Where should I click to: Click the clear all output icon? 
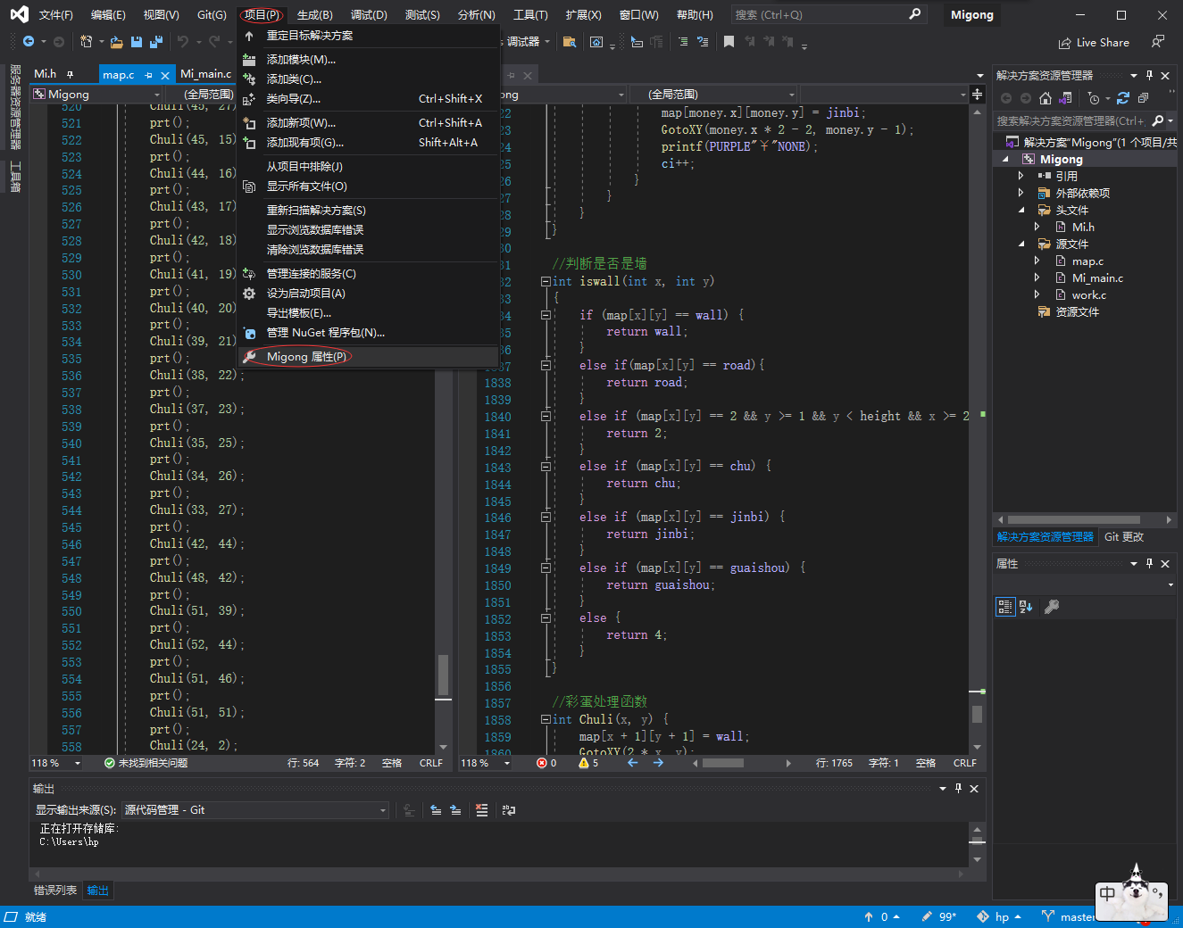[x=482, y=810]
